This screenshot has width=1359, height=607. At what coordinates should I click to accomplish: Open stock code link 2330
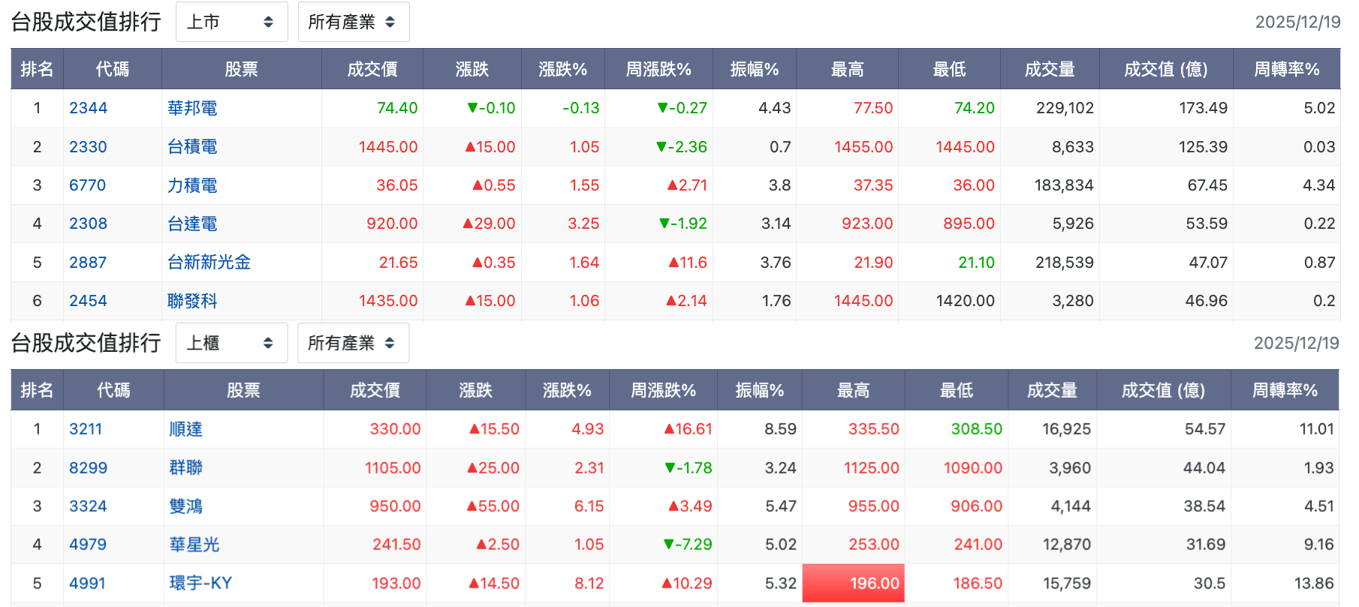pos(88,147)
